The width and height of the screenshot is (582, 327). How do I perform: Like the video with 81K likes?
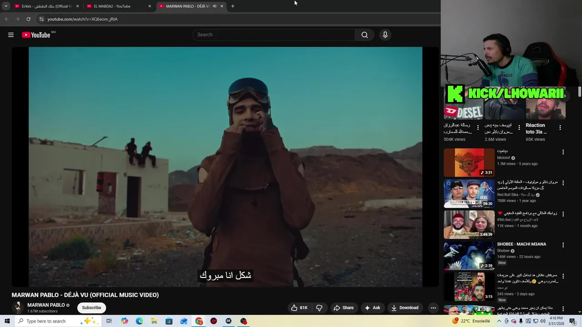pyautogui.click(x=300, y=307)
